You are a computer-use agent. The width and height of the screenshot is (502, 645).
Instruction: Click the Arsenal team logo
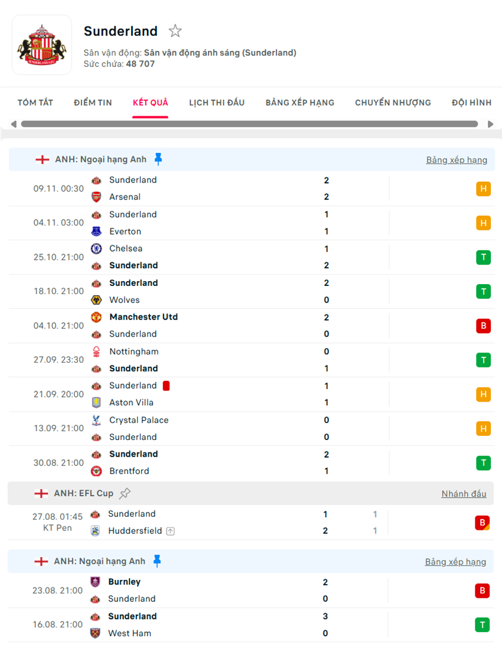96,197
